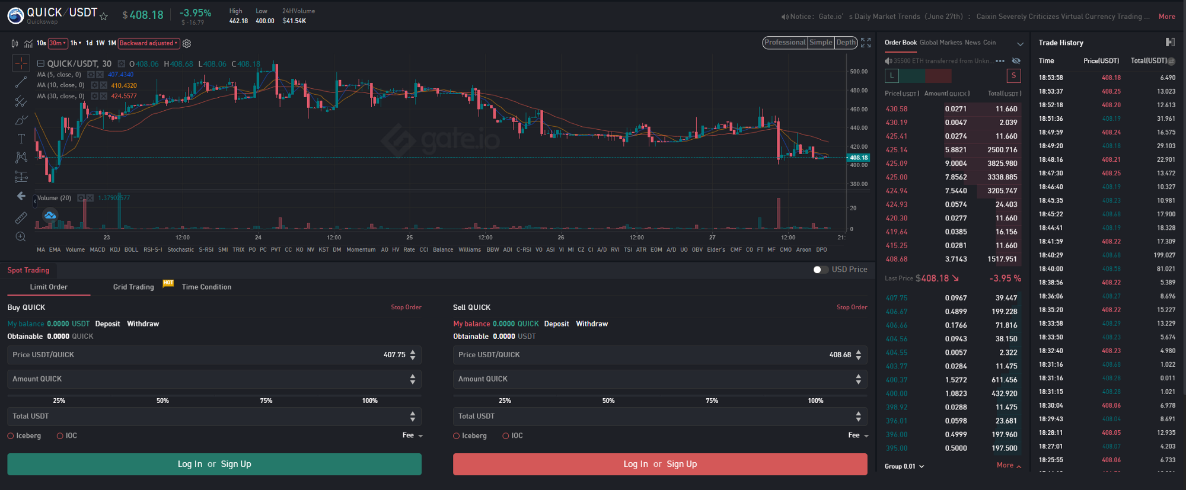Toggle the USD Price switch
1186x490 pixels.
pyautogui.click(x=821, y=270)
